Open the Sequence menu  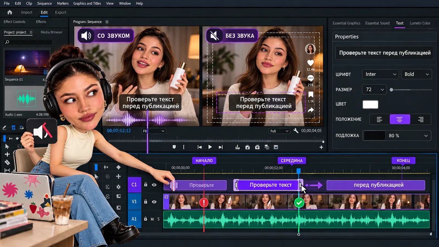click(44, 3)
